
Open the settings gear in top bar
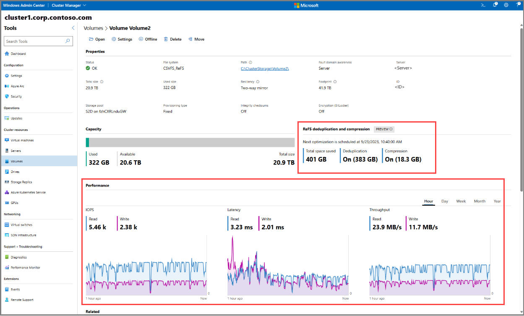pos(506,5)
